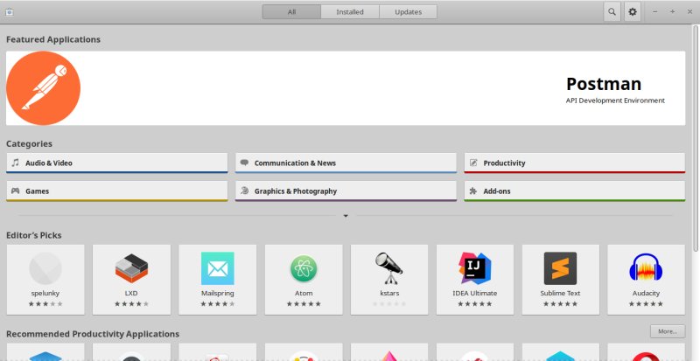Switch to the Updates tab

(408, 12)
